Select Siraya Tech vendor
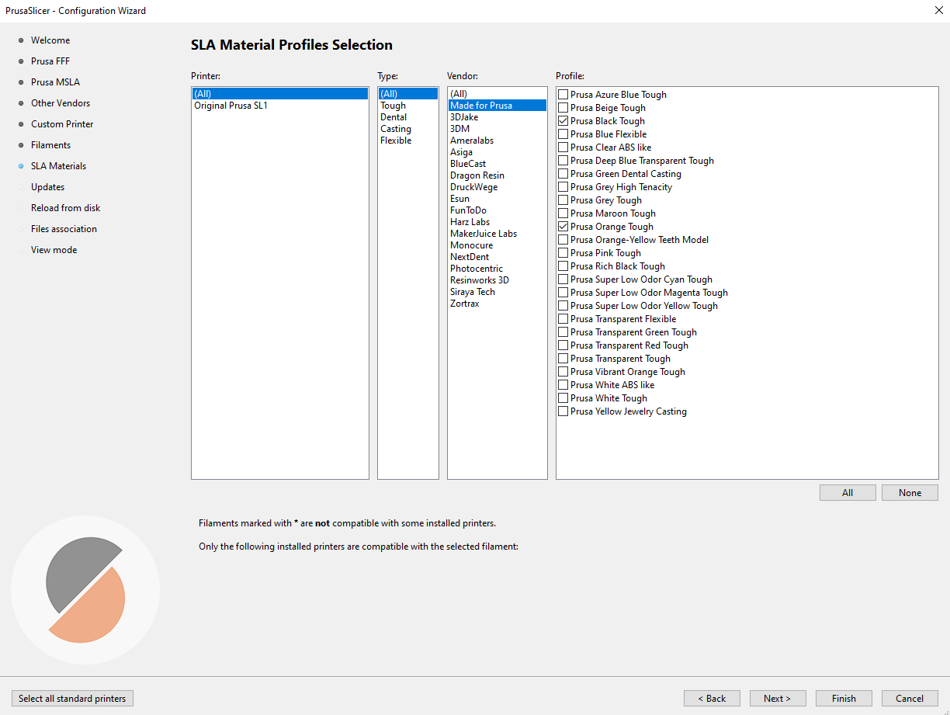950x715 pixels. [498, 292]
